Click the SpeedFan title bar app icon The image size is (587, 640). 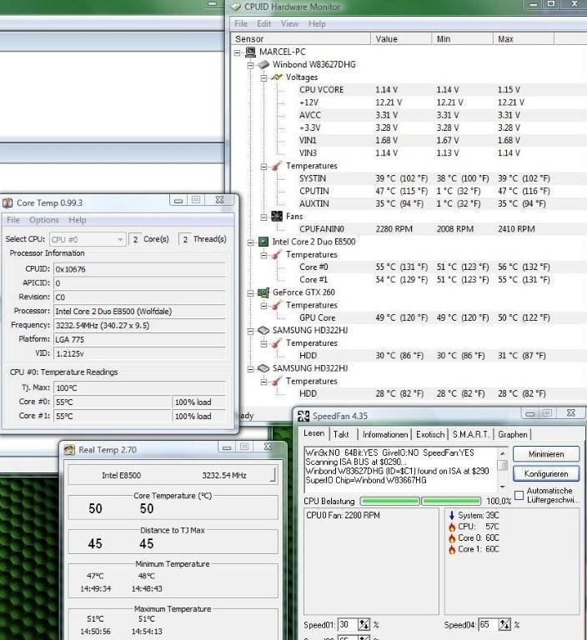tap(304, 416)
